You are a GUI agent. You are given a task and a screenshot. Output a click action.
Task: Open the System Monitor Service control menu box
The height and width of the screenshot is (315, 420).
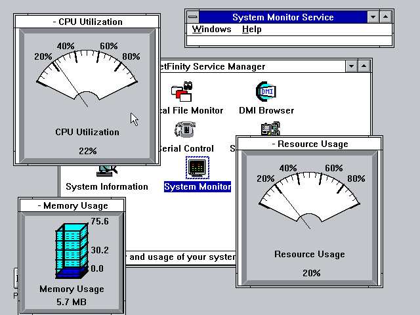pyautogui.click(x=192, y=17)
